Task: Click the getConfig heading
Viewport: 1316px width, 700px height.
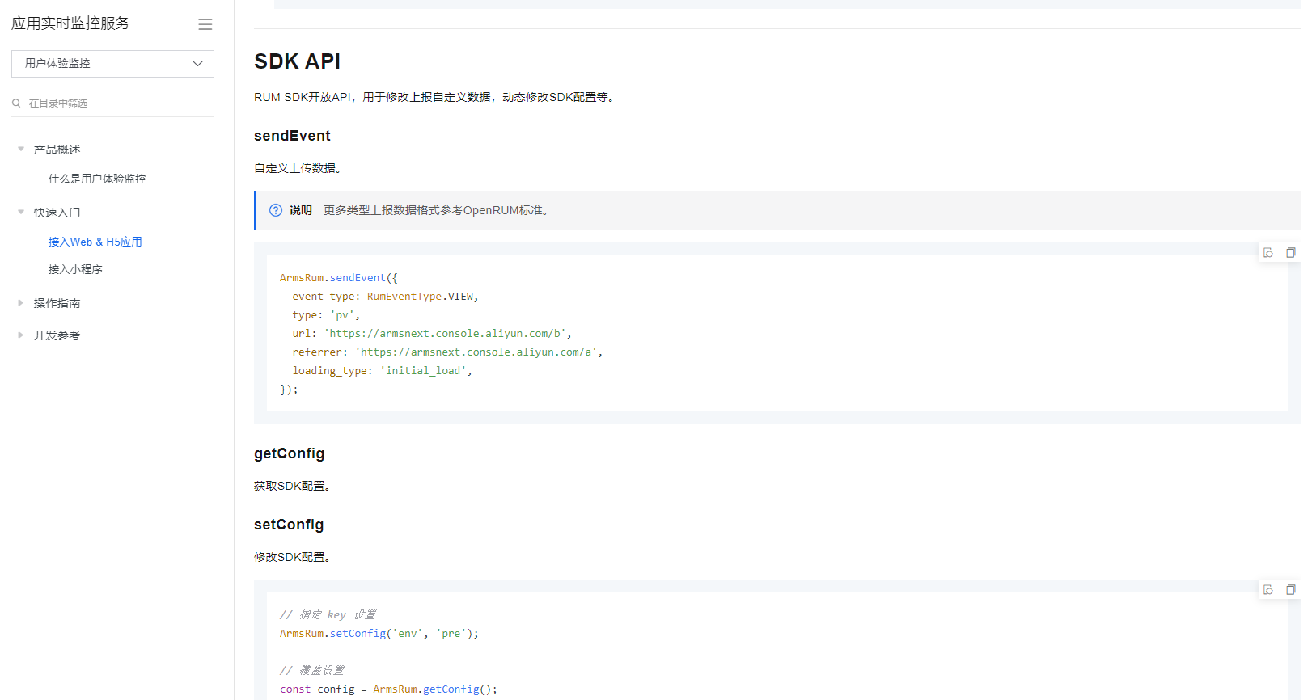Action: click(x=289, y=453)
